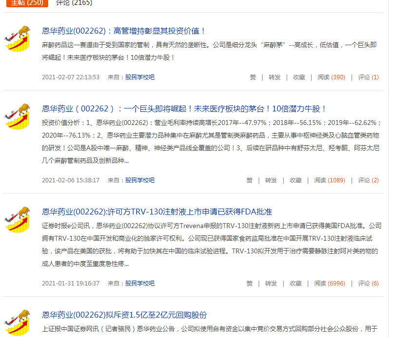Repost (转发) the 2021-02-07 post
This screenshot has width=395, height=337.
click(x=275, y=77)
